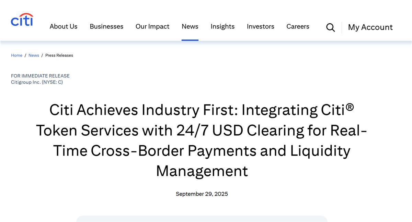
Task: Navigate to the Careers page
Action: click(298, 27)
